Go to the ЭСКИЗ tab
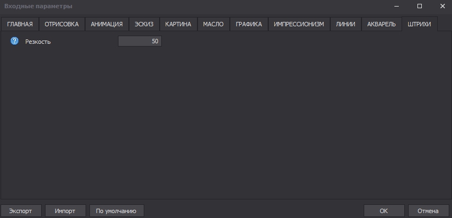The image size is (452, 218). [144, 24]
